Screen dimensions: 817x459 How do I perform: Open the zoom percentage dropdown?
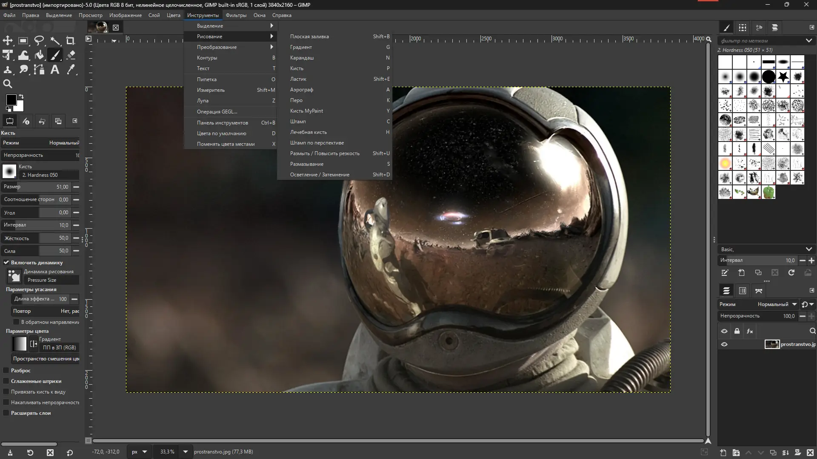pos(185,452)
